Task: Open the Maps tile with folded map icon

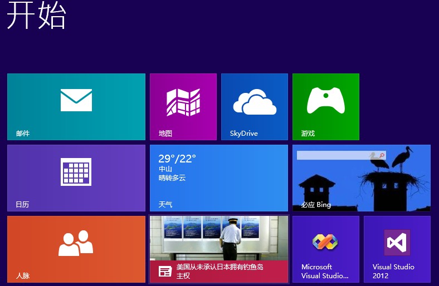Action: point(183,106)
